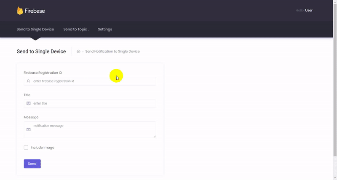Open Send Notification to Single Device breadcrumb

[112, 51]
